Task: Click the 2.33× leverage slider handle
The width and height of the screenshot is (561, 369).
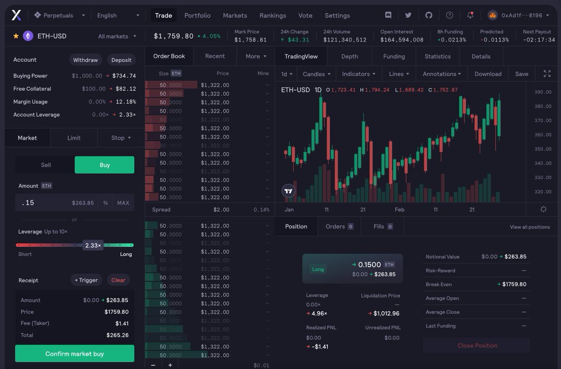Action: click(93, 245)
